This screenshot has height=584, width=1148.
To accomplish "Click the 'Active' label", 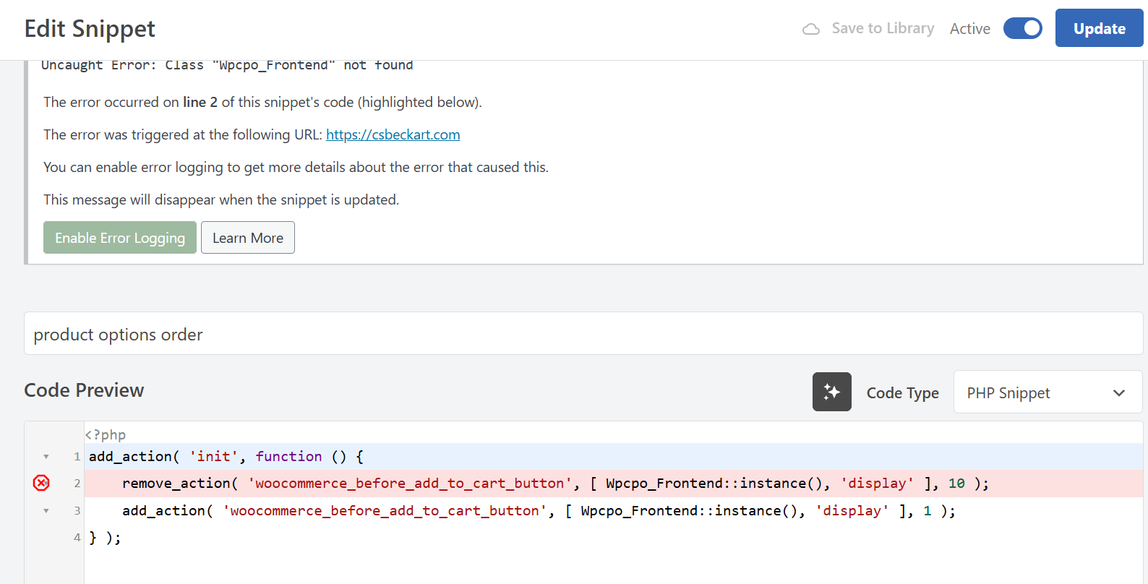I will point(970,29).
